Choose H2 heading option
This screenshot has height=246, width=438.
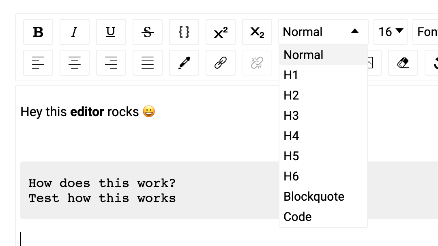(323, 95)
